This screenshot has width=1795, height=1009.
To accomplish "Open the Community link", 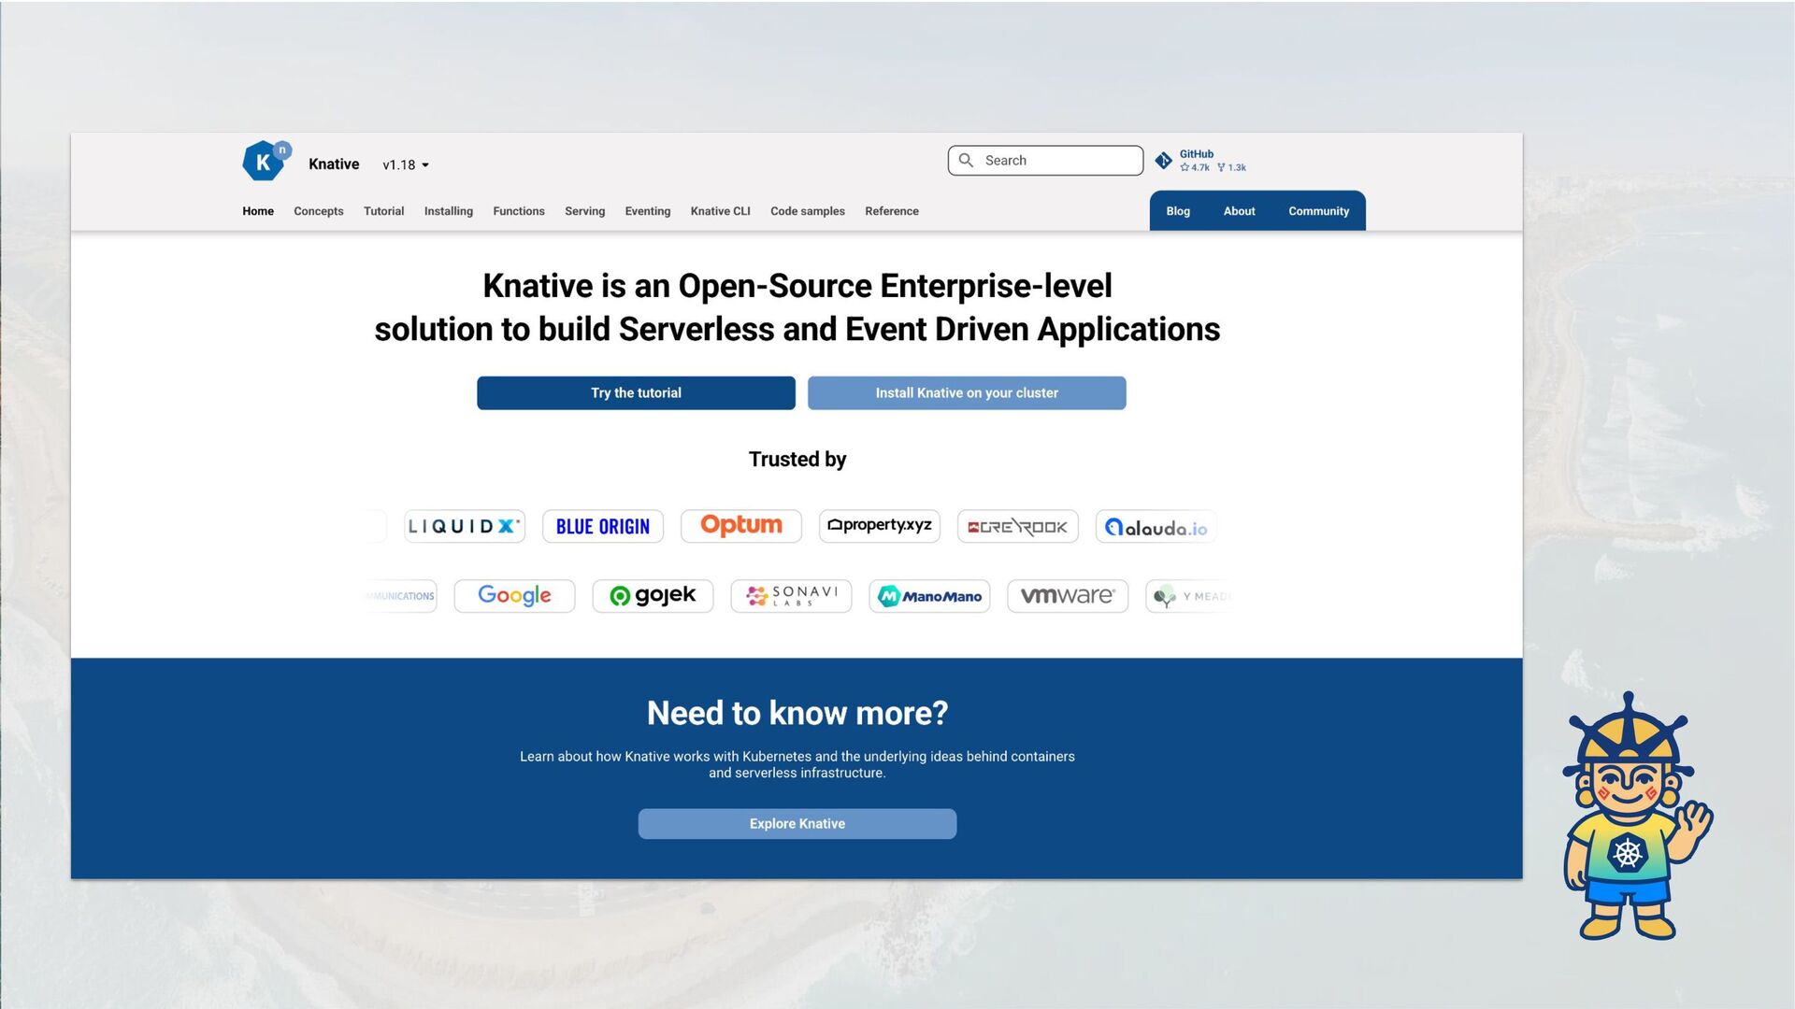I will point(1319,211).
